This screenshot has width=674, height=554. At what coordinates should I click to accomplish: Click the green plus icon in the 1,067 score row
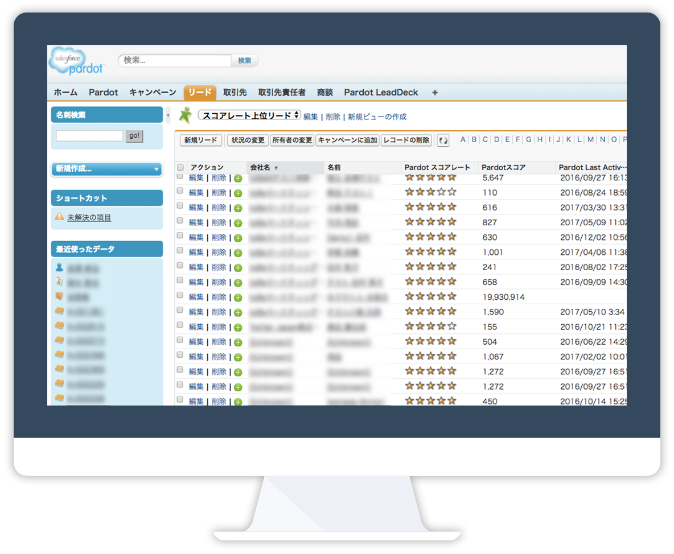point(238,357)
